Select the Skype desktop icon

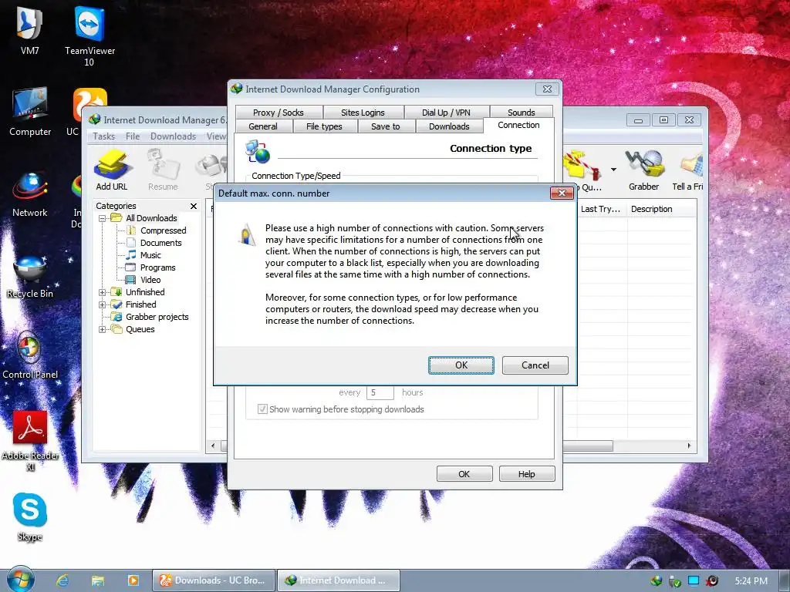pyautogui.click(x=30, y=516)
